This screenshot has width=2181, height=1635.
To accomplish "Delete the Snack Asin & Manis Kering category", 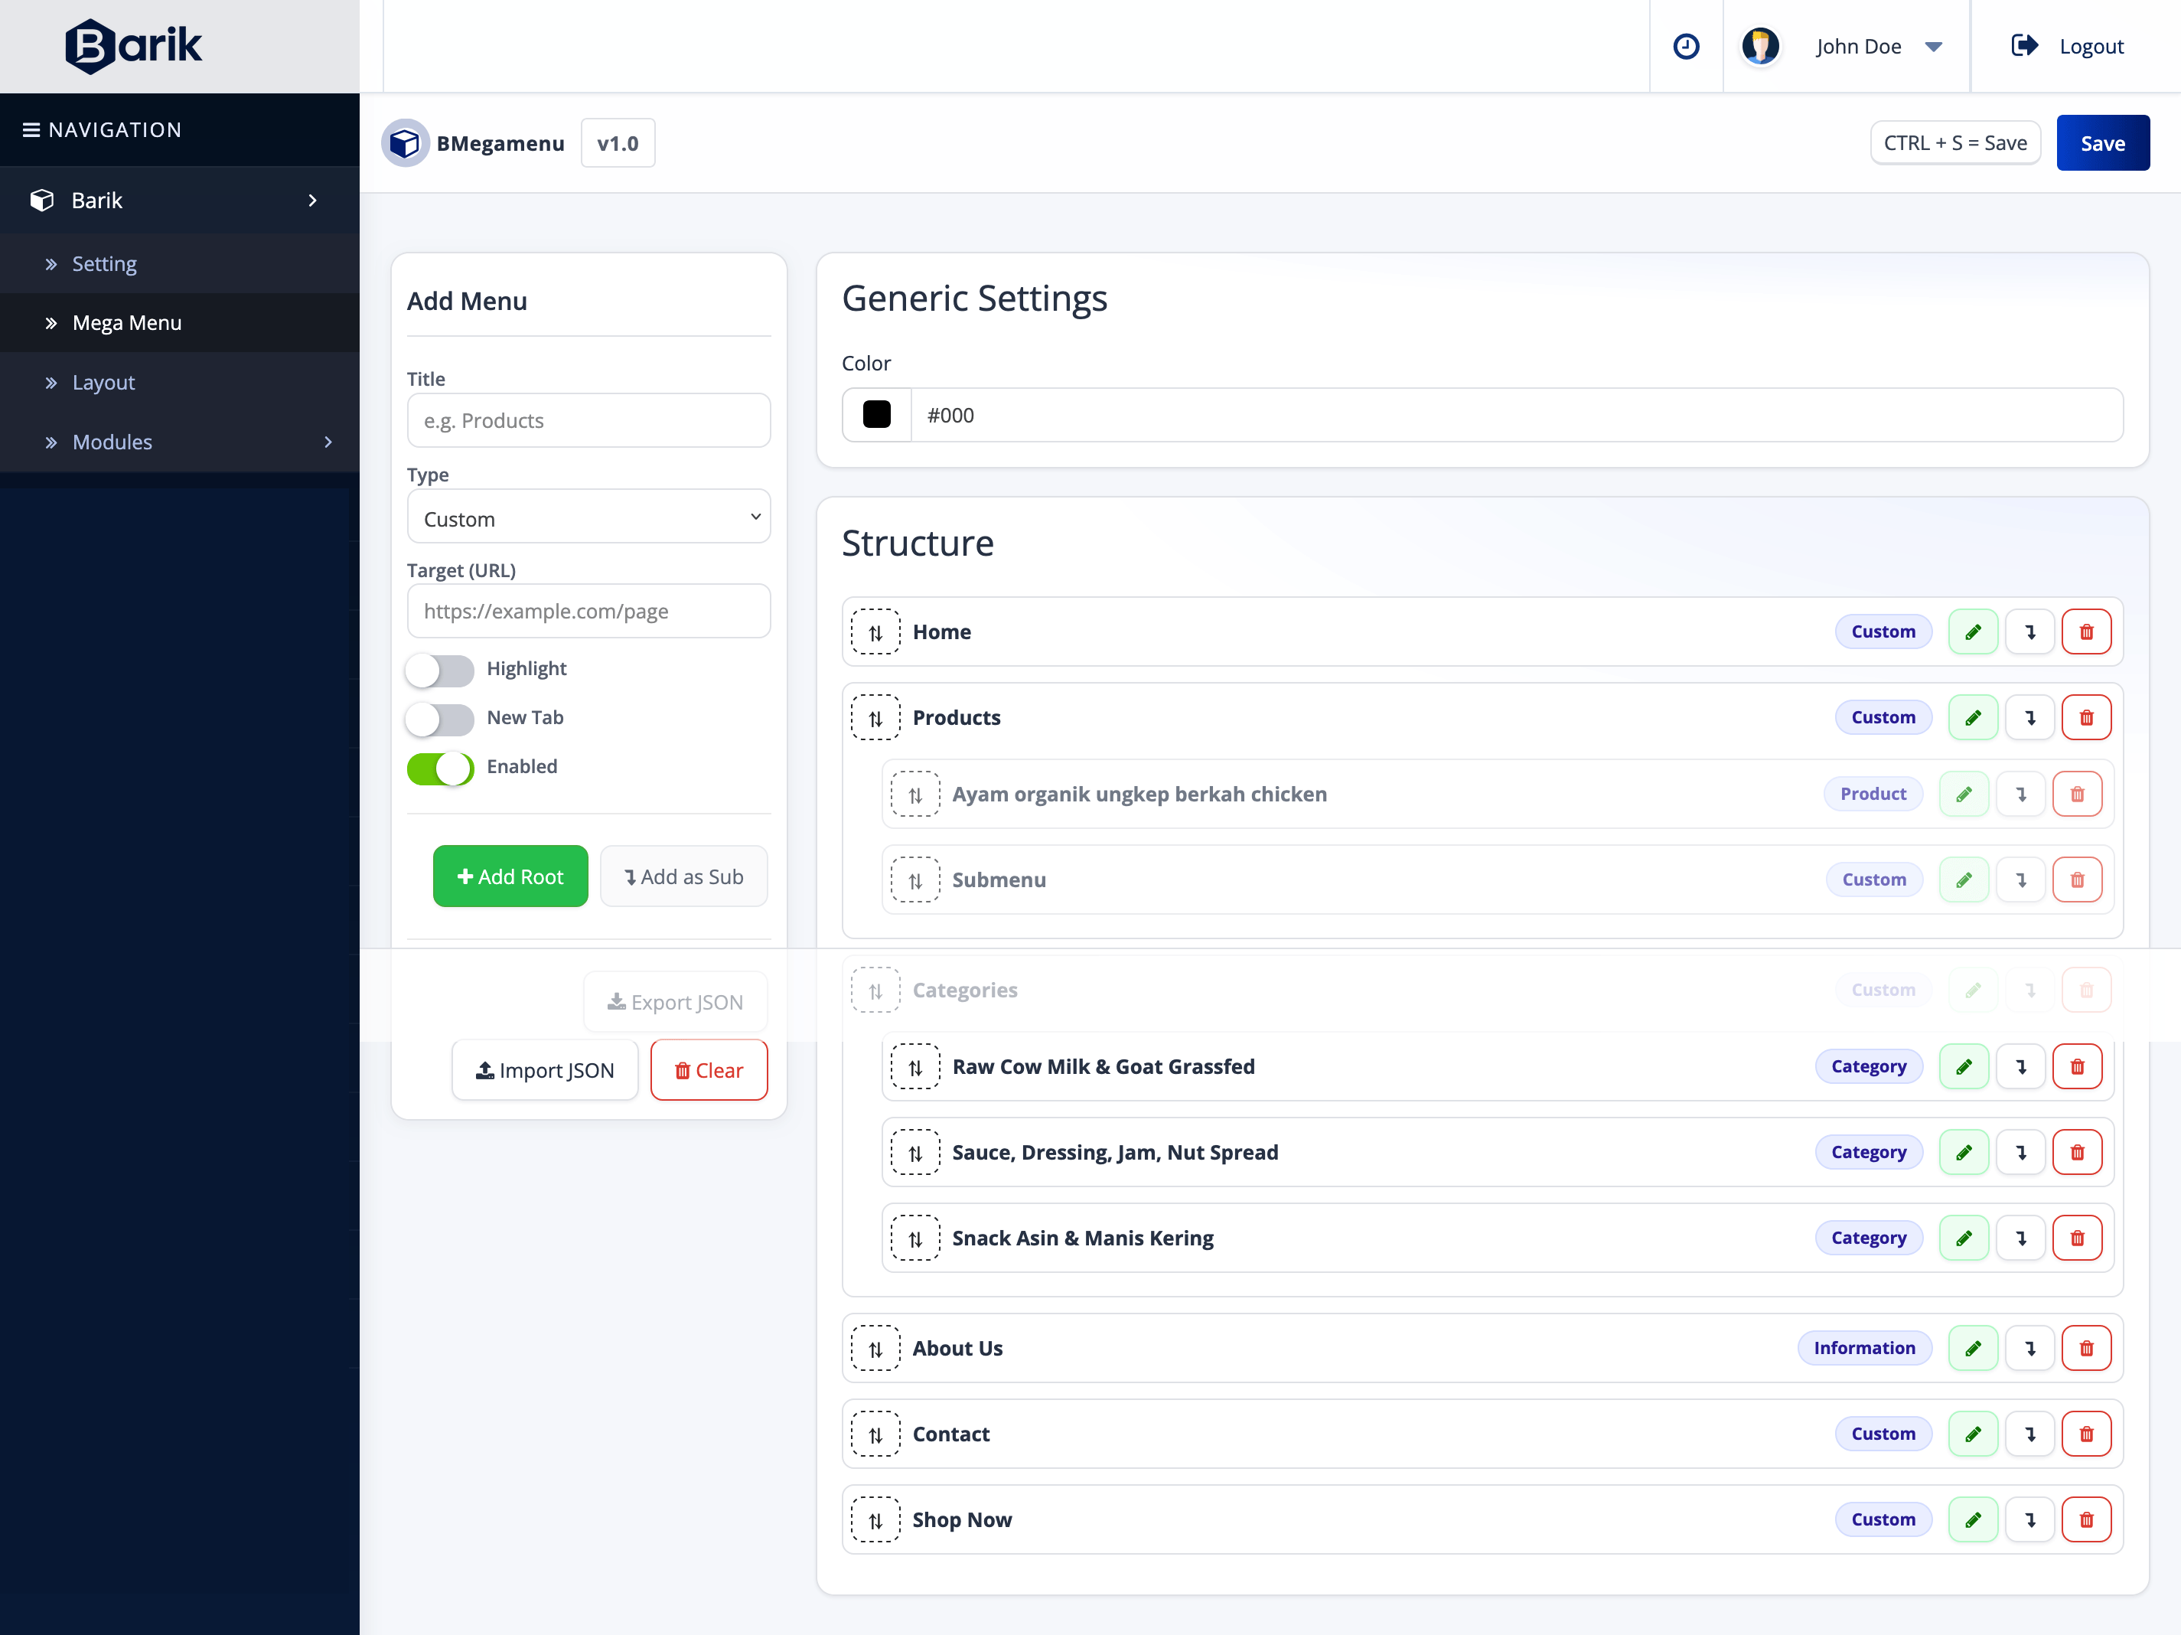I will (2078, 1238).
